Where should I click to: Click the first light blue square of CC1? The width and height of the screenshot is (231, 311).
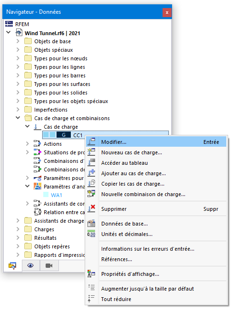coord(46,135)
